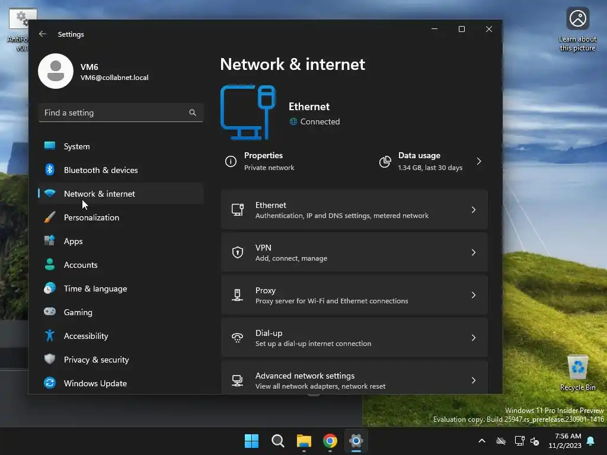The height and width of the screenshot is (455, 607).
Task: Click the Bluetooth icon in sidebar
Action: (50, 169)
